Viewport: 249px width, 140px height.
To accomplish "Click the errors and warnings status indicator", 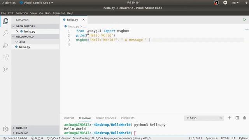I will 37,138.
